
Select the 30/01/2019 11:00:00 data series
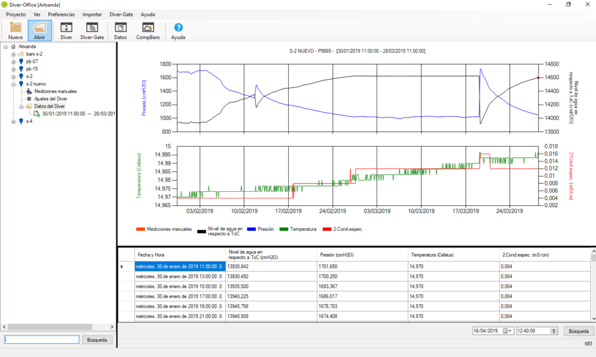(79, 114)
